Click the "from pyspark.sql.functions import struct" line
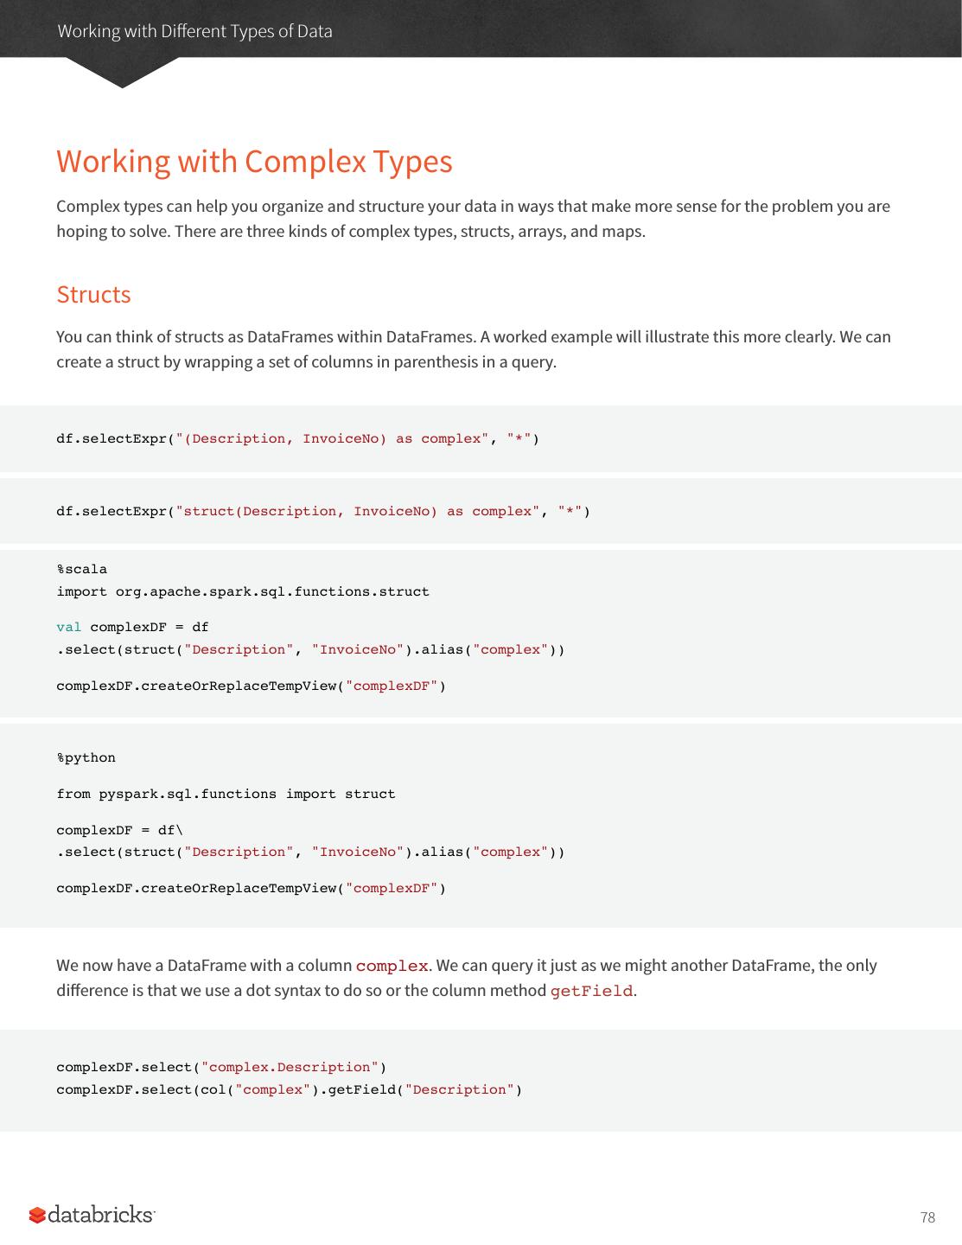Viewport: 962px width, 1245px height. 226,794
